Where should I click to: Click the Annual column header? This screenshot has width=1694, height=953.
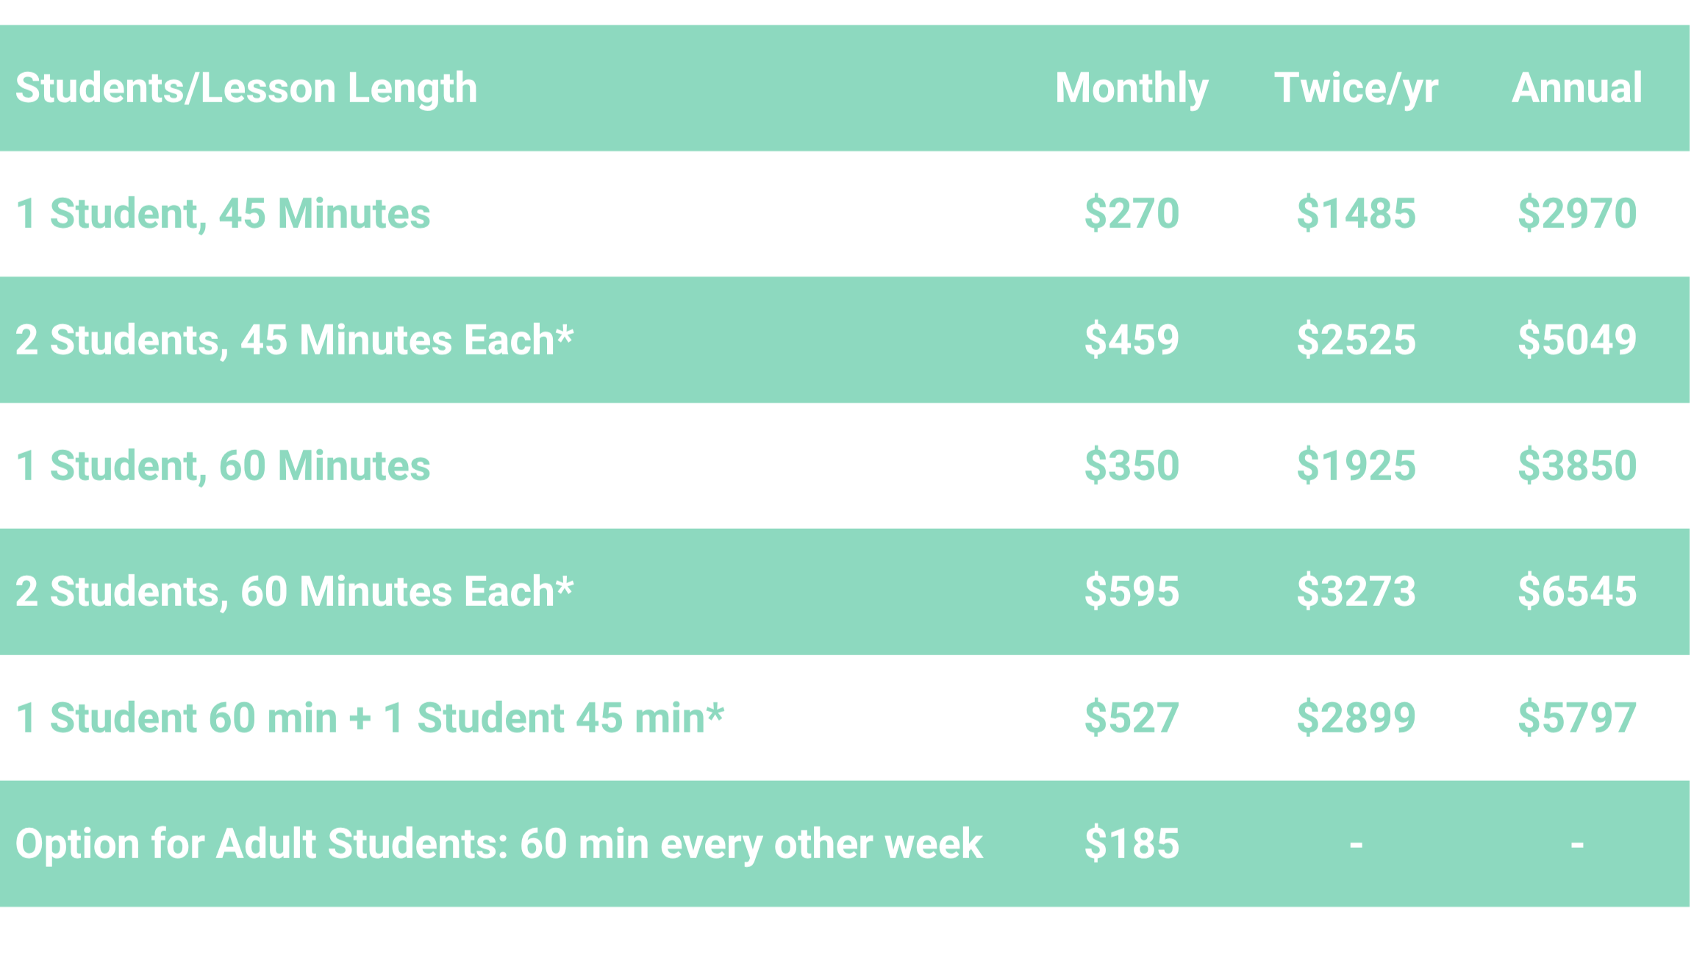pos(1577,88)
